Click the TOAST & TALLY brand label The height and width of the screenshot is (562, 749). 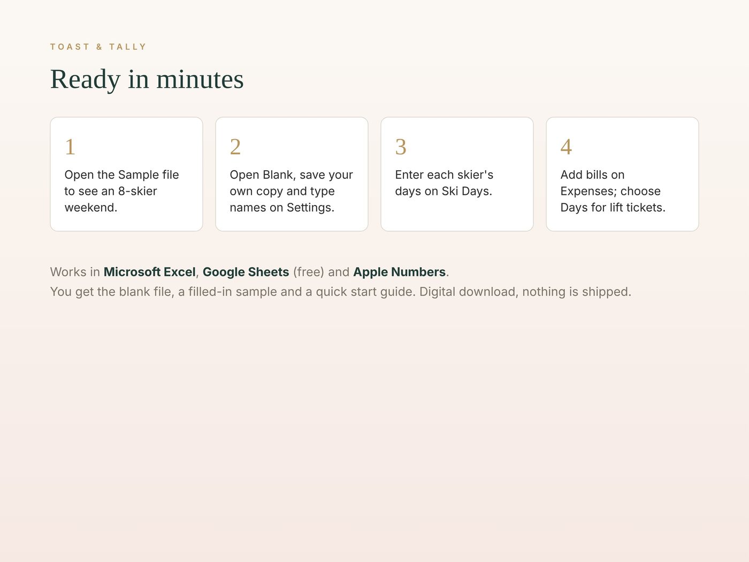[98, 47]
